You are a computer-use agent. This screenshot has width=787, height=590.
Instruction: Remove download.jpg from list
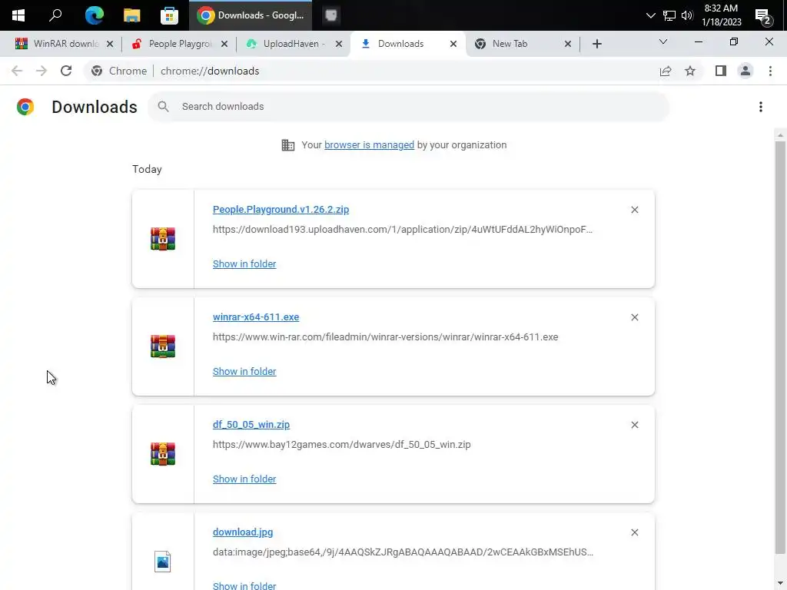tap(634, 532)
